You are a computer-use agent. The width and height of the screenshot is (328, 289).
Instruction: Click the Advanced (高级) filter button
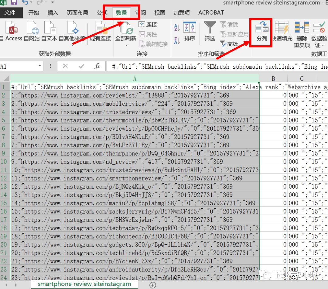click(x=229, y=44)
